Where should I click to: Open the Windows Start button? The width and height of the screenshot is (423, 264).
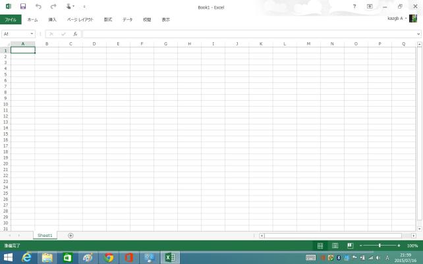coord(8,258)
